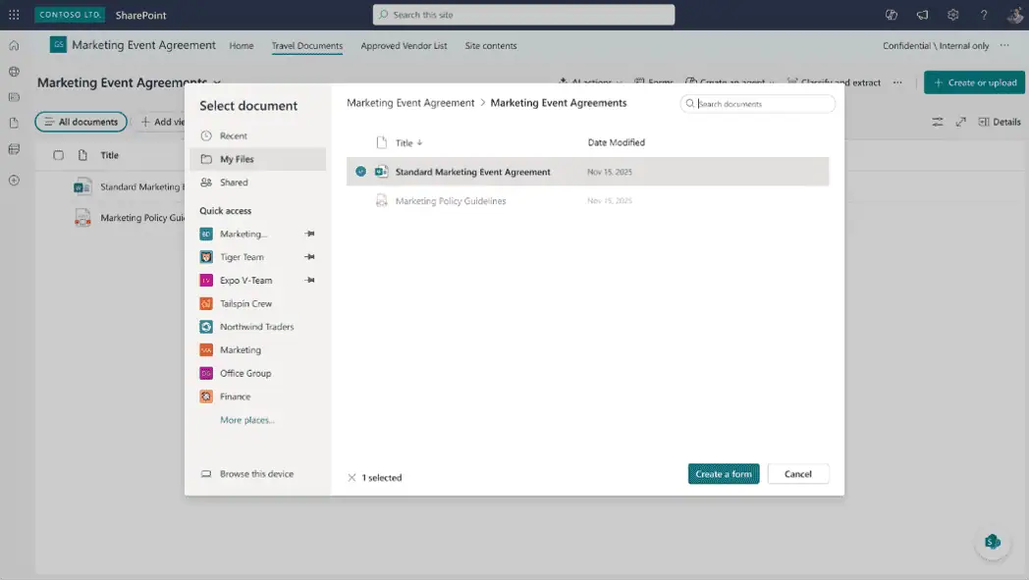Click the file type column icon in the dialog header
Image resolution: width=1029 pixels, height=580 pixels.
click(x=381, y=142)
